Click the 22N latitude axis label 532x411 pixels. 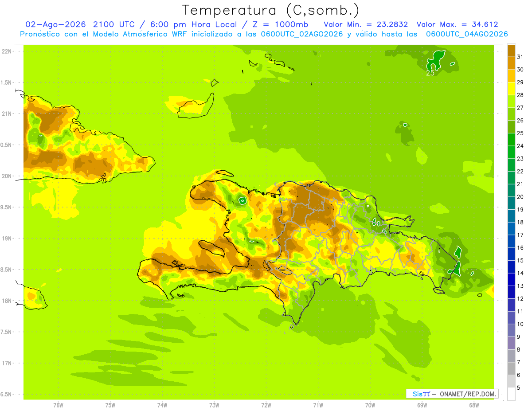point(7,51)
